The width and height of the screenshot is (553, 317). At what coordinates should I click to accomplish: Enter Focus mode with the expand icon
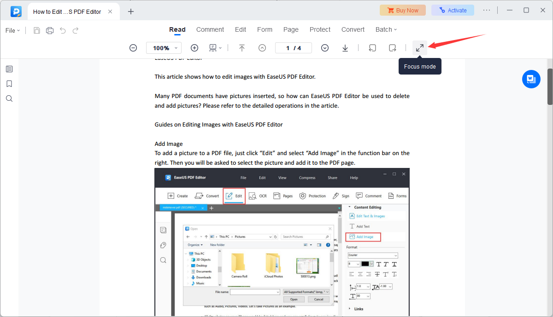[x=420, y=48]
